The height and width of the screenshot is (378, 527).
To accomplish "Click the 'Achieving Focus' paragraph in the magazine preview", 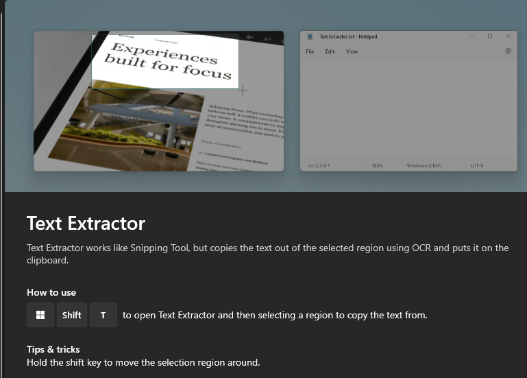I will click(x=245, y=121).
